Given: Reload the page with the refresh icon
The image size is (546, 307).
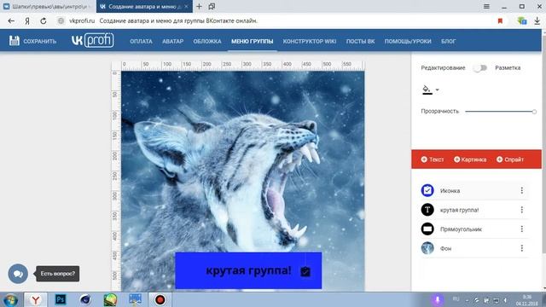Looking at the screenshot, I should (44, 20).
